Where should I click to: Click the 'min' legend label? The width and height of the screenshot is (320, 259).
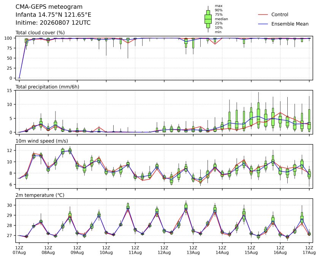(218, 32)
